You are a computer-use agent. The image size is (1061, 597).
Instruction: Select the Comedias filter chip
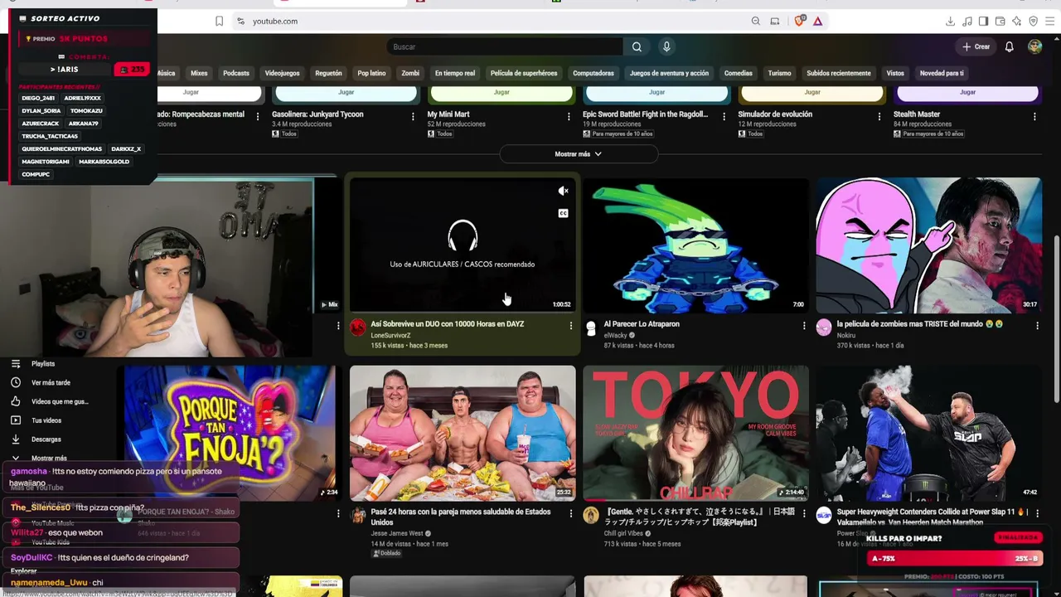(x=738, y=73)
